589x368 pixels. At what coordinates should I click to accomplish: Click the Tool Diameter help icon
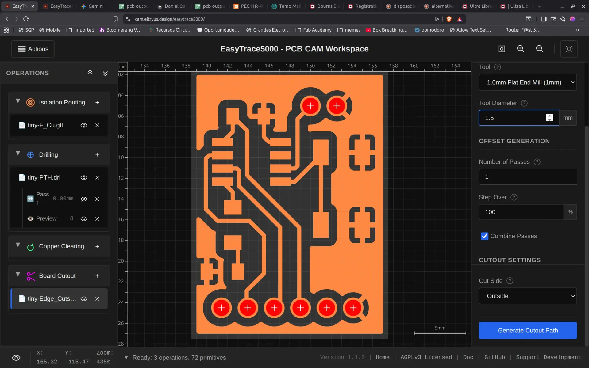click(x=524, y=103)
